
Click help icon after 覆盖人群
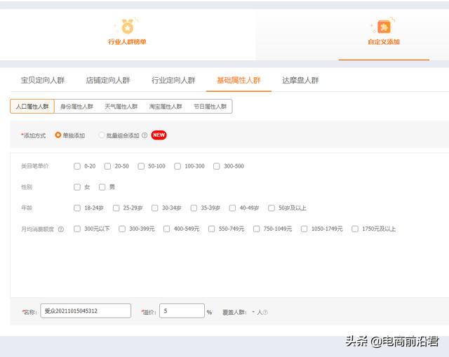pos(265,312)
